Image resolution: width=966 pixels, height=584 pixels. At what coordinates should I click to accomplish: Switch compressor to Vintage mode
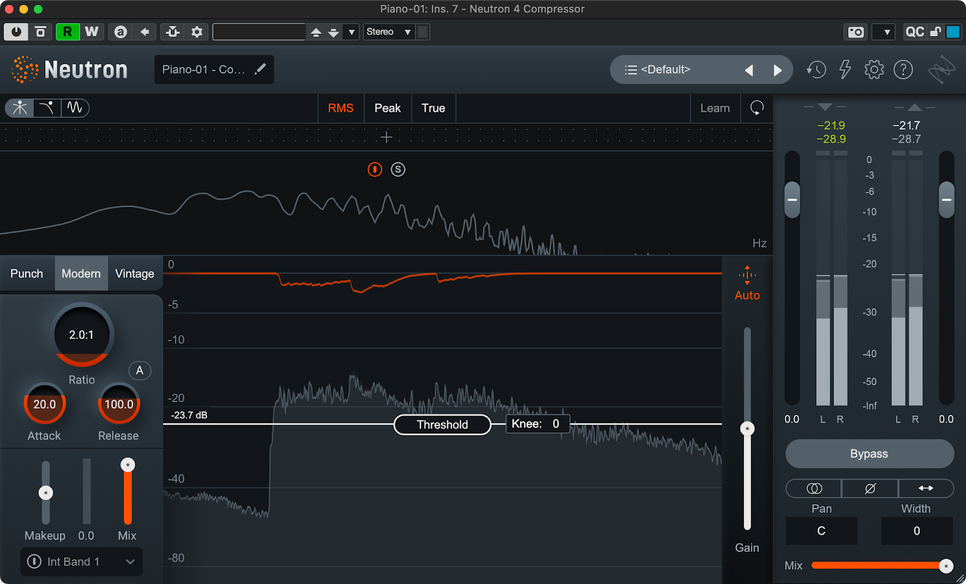[x=135, y=274]
